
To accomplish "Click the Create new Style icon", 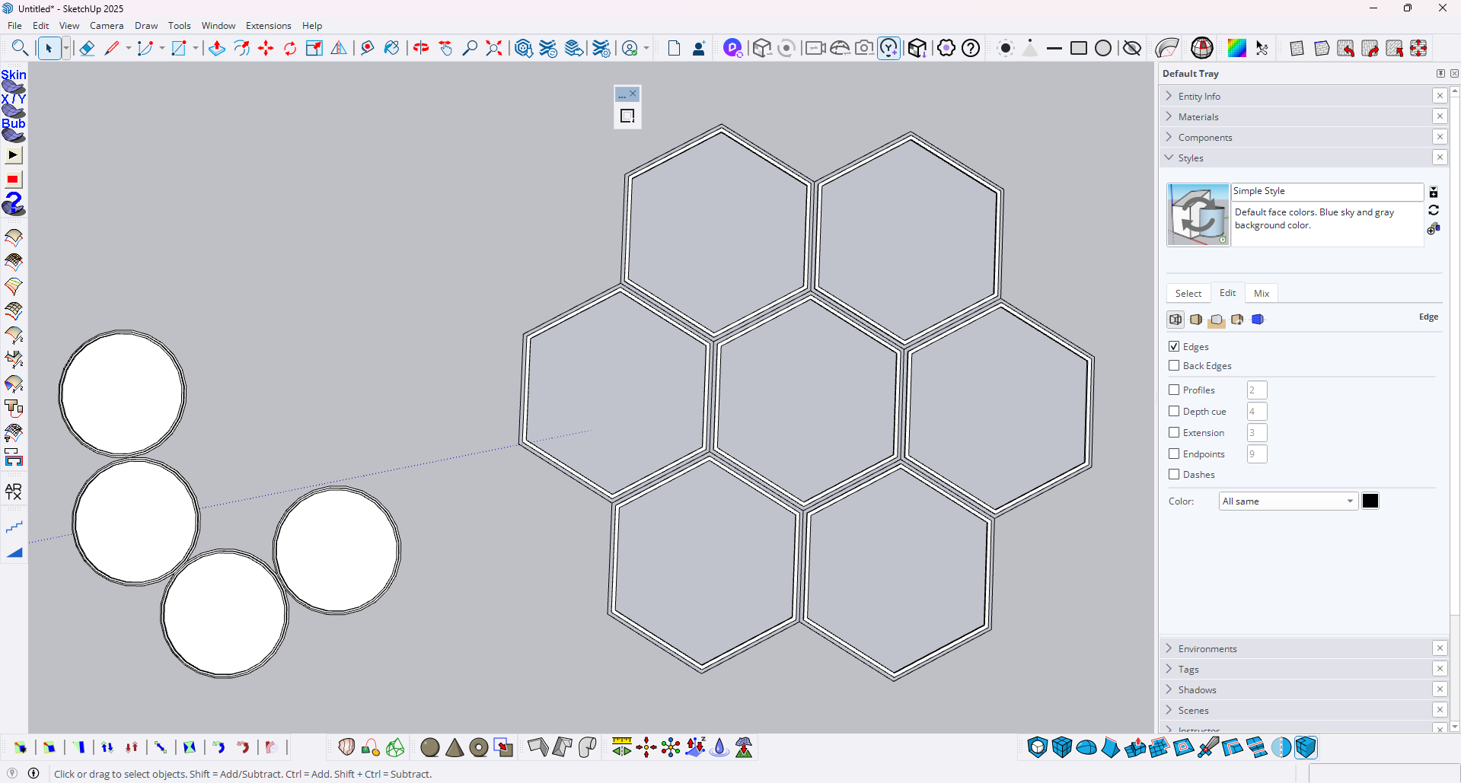I will point(1434,228).
